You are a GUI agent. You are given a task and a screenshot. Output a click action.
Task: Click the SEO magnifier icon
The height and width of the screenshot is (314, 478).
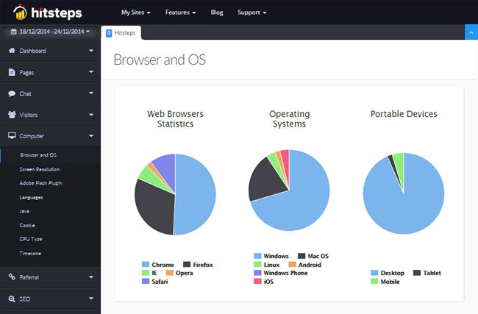point(12,299)
